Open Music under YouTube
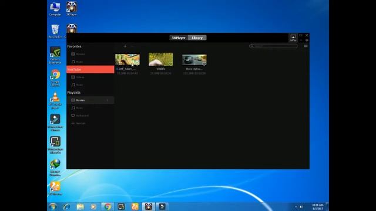Screen dimensions: 376x211 click(x=90, y=84)
